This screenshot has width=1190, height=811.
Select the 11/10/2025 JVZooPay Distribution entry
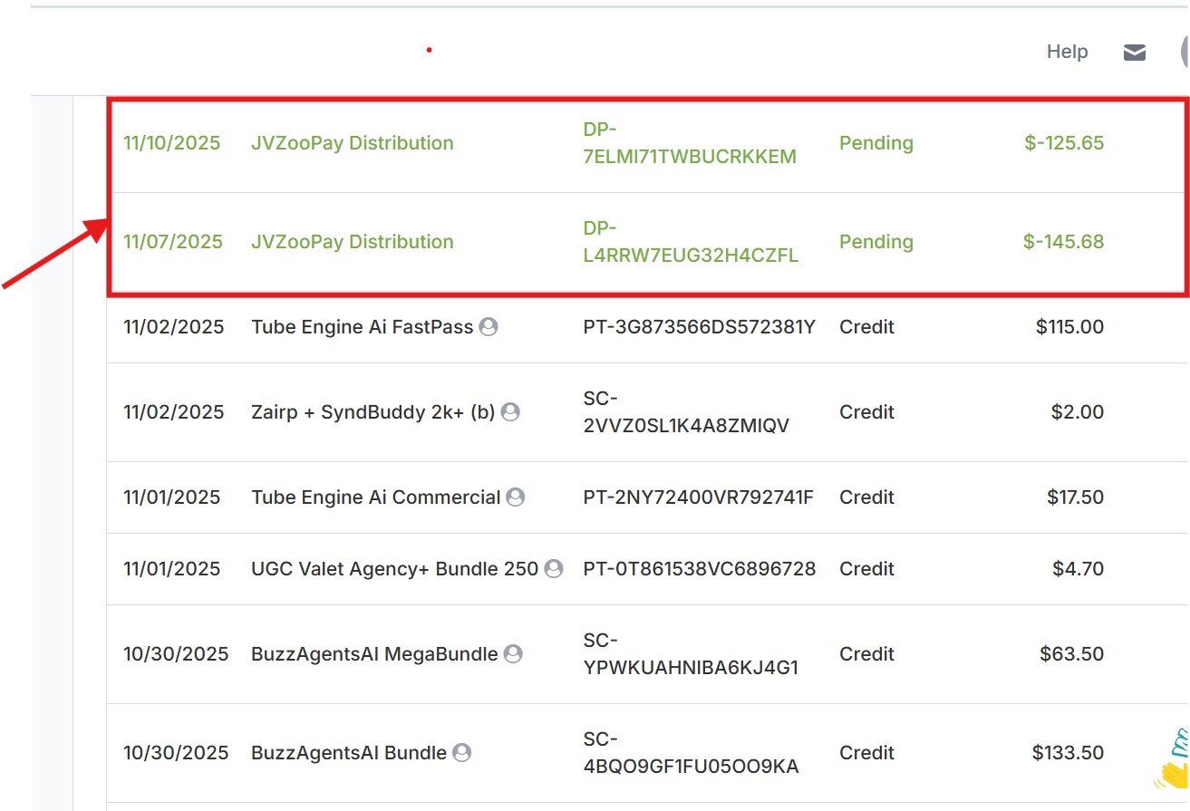[x=352, y=143]
